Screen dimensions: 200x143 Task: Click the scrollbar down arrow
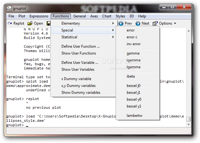189,125
